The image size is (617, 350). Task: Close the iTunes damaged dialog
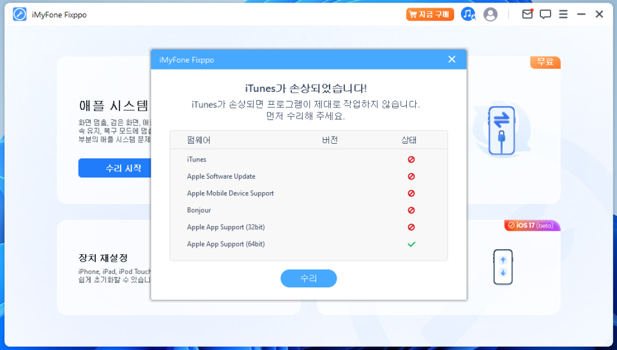point(452,59)
